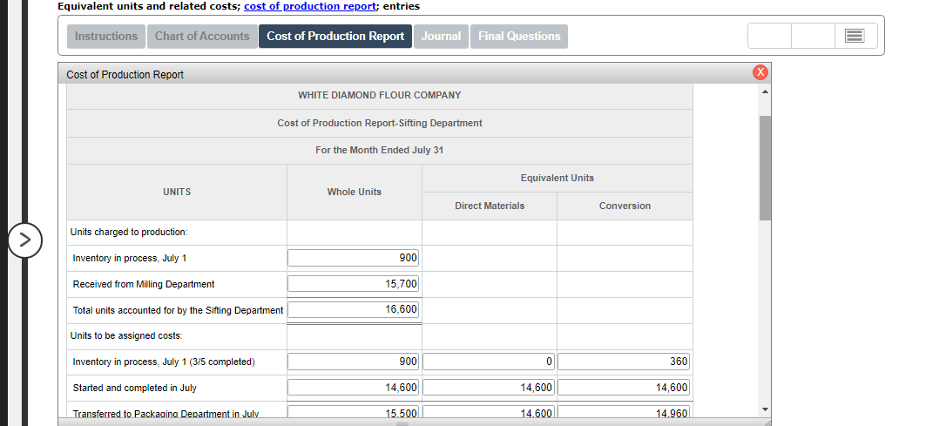926x426 pixels.
Task: Click the 'Conversion' column header
Action: point(625,206)
